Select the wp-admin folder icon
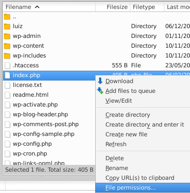190x193 pixels. 7,36
